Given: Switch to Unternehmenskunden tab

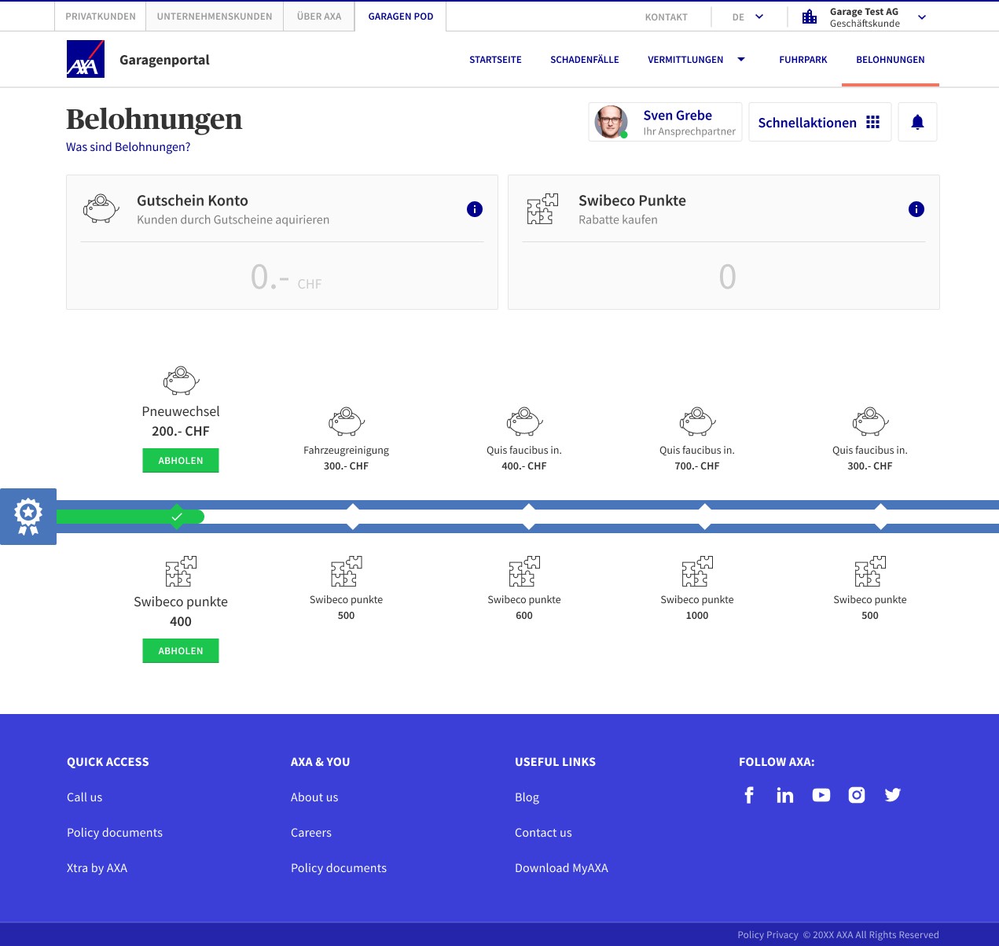Looking at the screenshot, I should pyautogui.click(x=215, y=17).
